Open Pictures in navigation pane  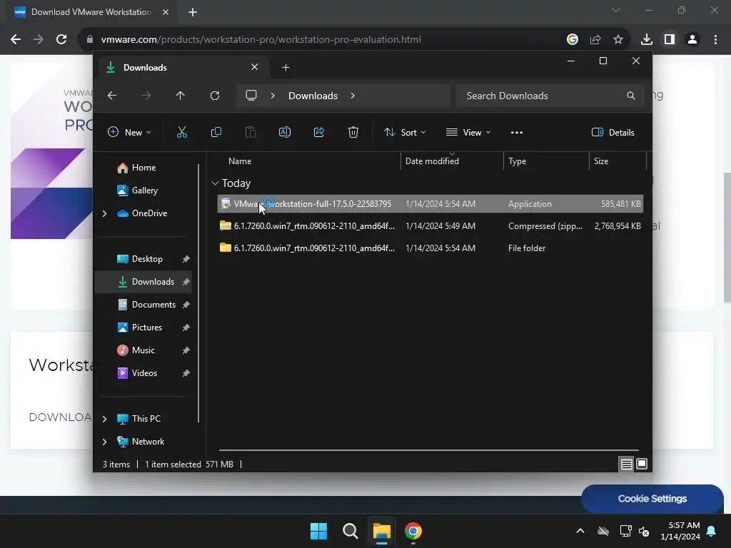point(143,328)
